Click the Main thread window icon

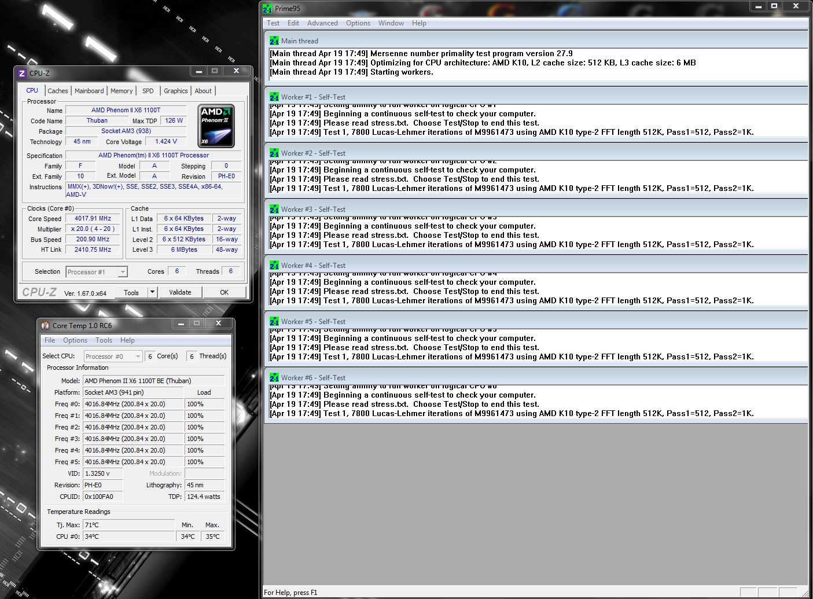(x=274, y=41)
